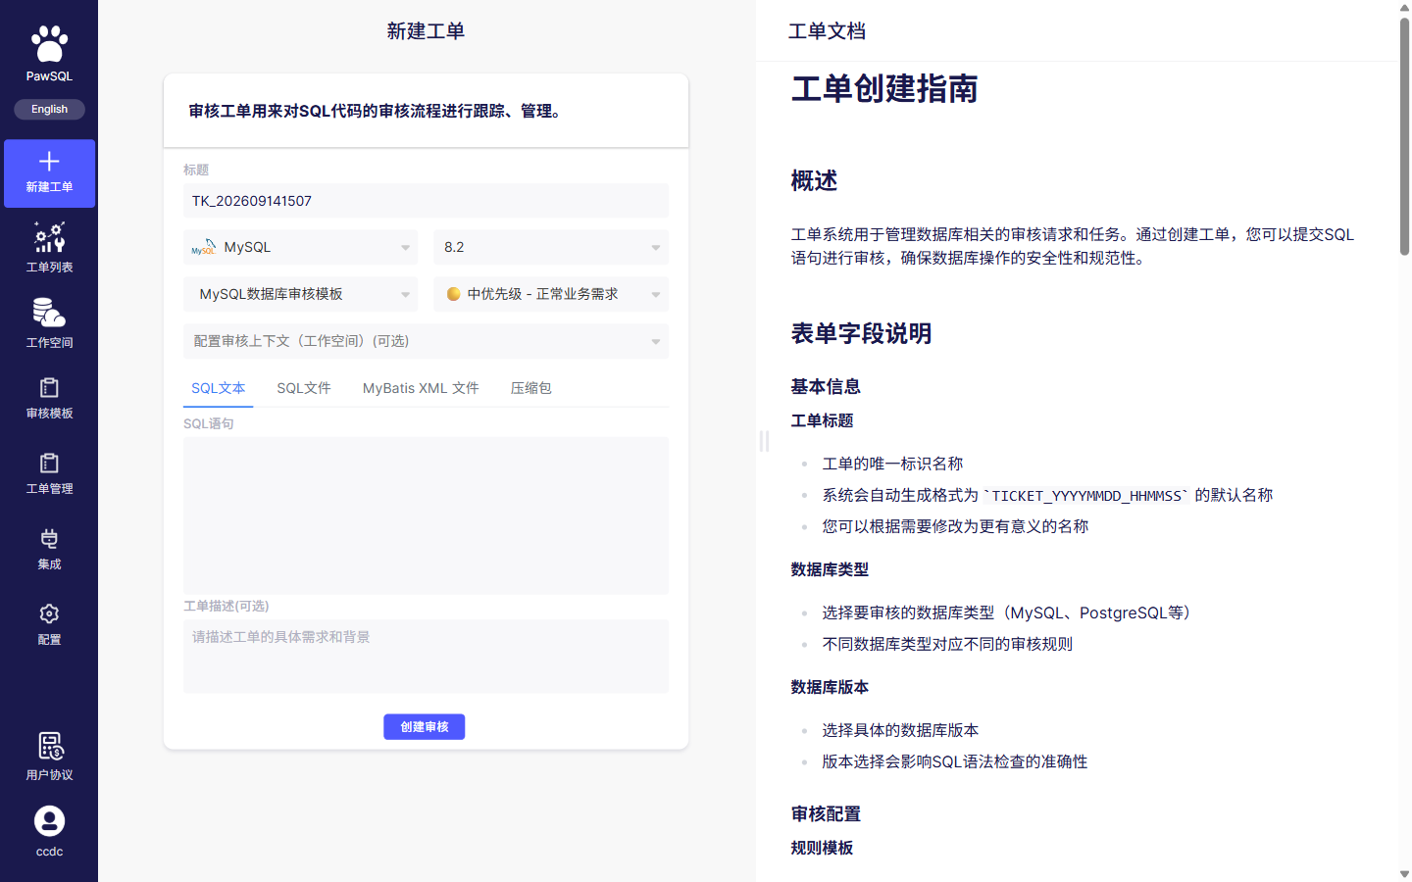Click the ccdc user avatar
Screen dimensions: 1412x882
tap(49, 821)
